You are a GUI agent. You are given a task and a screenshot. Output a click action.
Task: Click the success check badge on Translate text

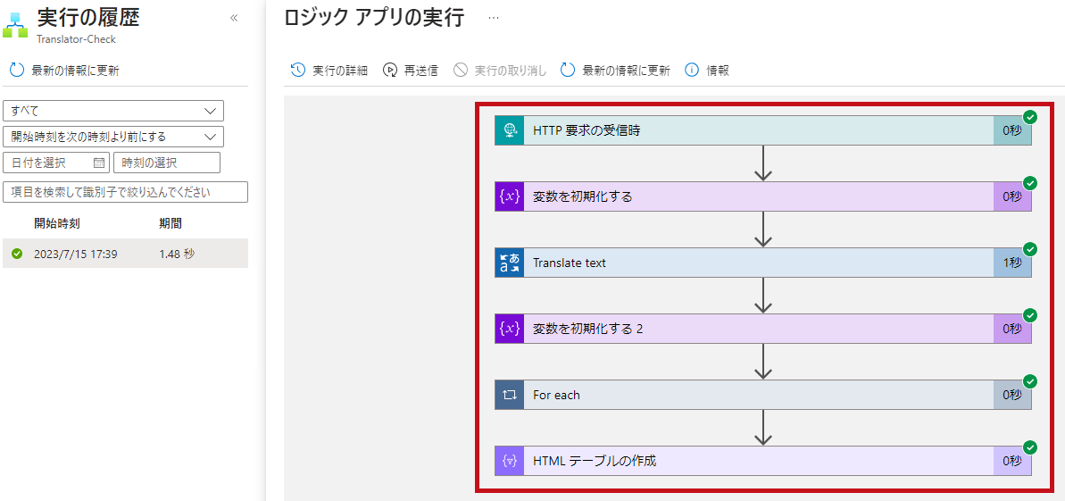click(x=1029, y=248)
